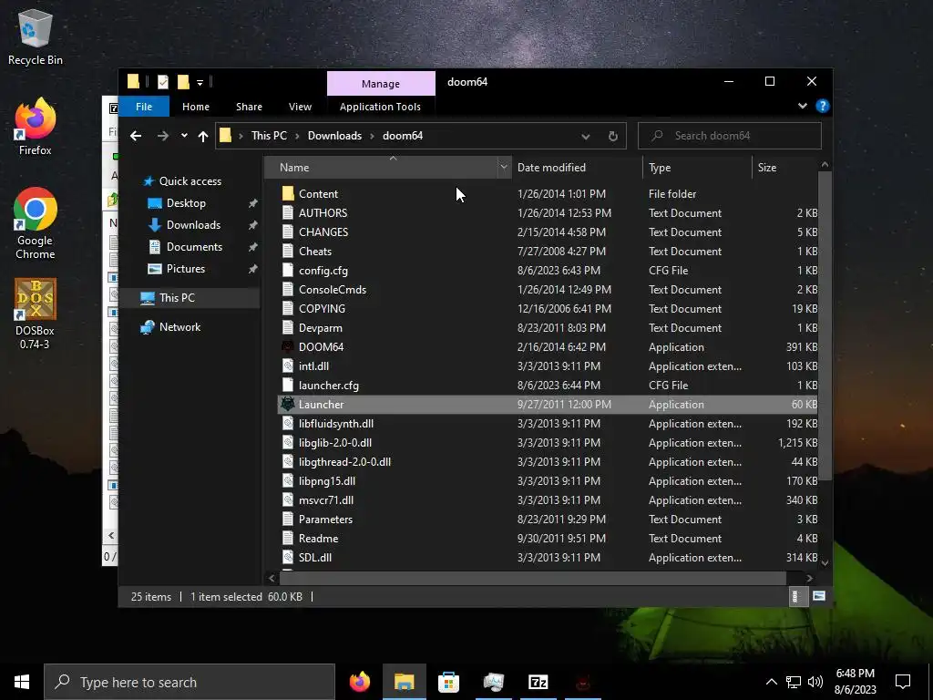Expand path chevron after This PC
The height and width of the screenshot is (700, 933).
pos(297,136)
